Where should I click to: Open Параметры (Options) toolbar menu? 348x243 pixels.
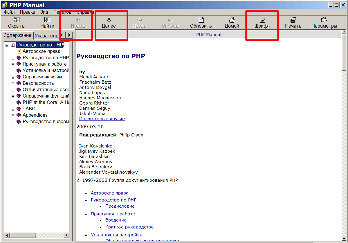pos(324,23)
